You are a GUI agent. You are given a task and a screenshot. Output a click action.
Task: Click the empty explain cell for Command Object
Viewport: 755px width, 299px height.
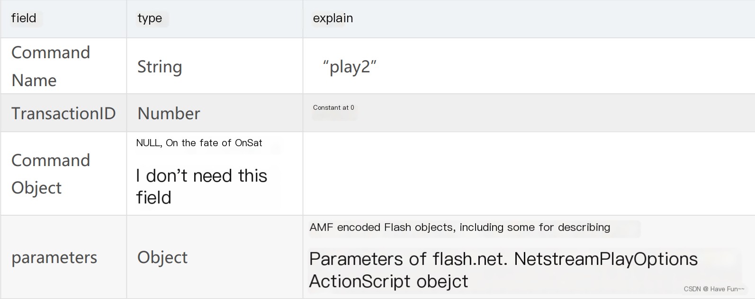pos(529,174)
